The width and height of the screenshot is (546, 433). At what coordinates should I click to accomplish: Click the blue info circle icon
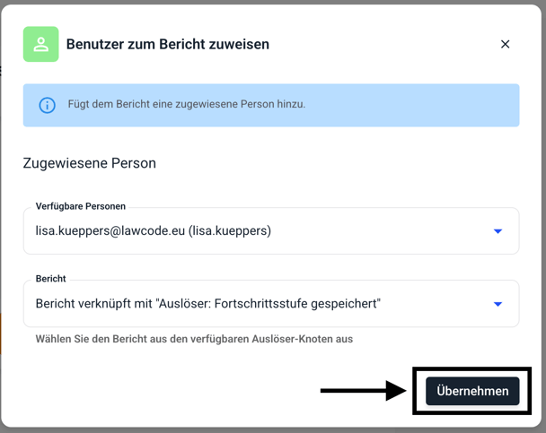[x=47, y=105]
